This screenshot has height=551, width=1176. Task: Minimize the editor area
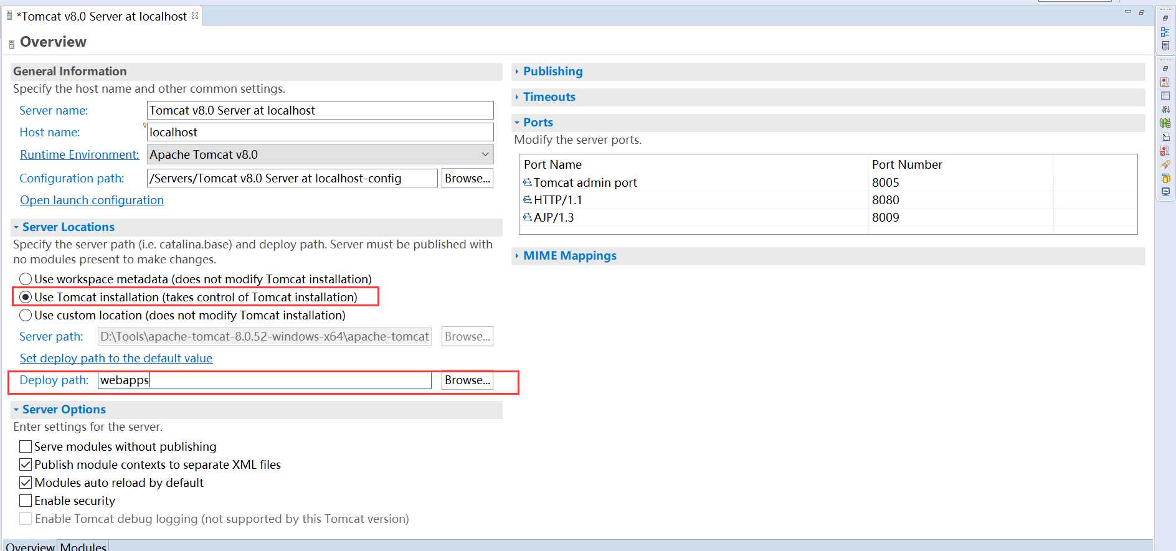click(1128, 12)
